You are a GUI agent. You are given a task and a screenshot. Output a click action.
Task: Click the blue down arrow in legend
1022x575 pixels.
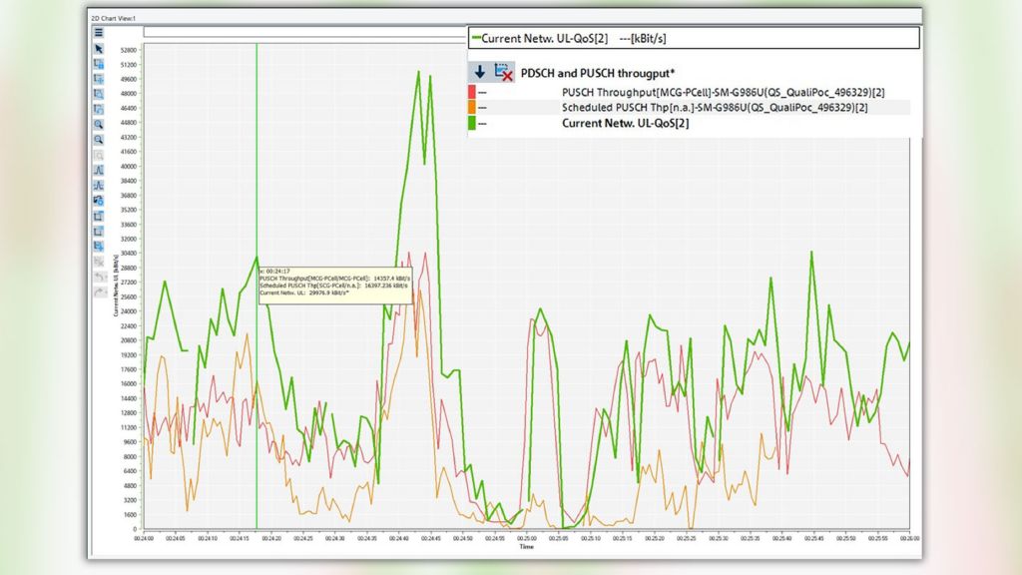[x=480, y=72]
